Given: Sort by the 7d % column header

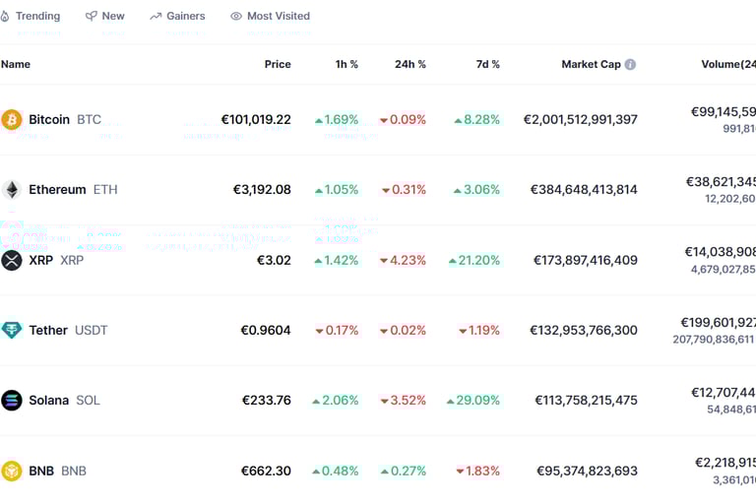Looking at the screenshot, I should click(488, 64).
